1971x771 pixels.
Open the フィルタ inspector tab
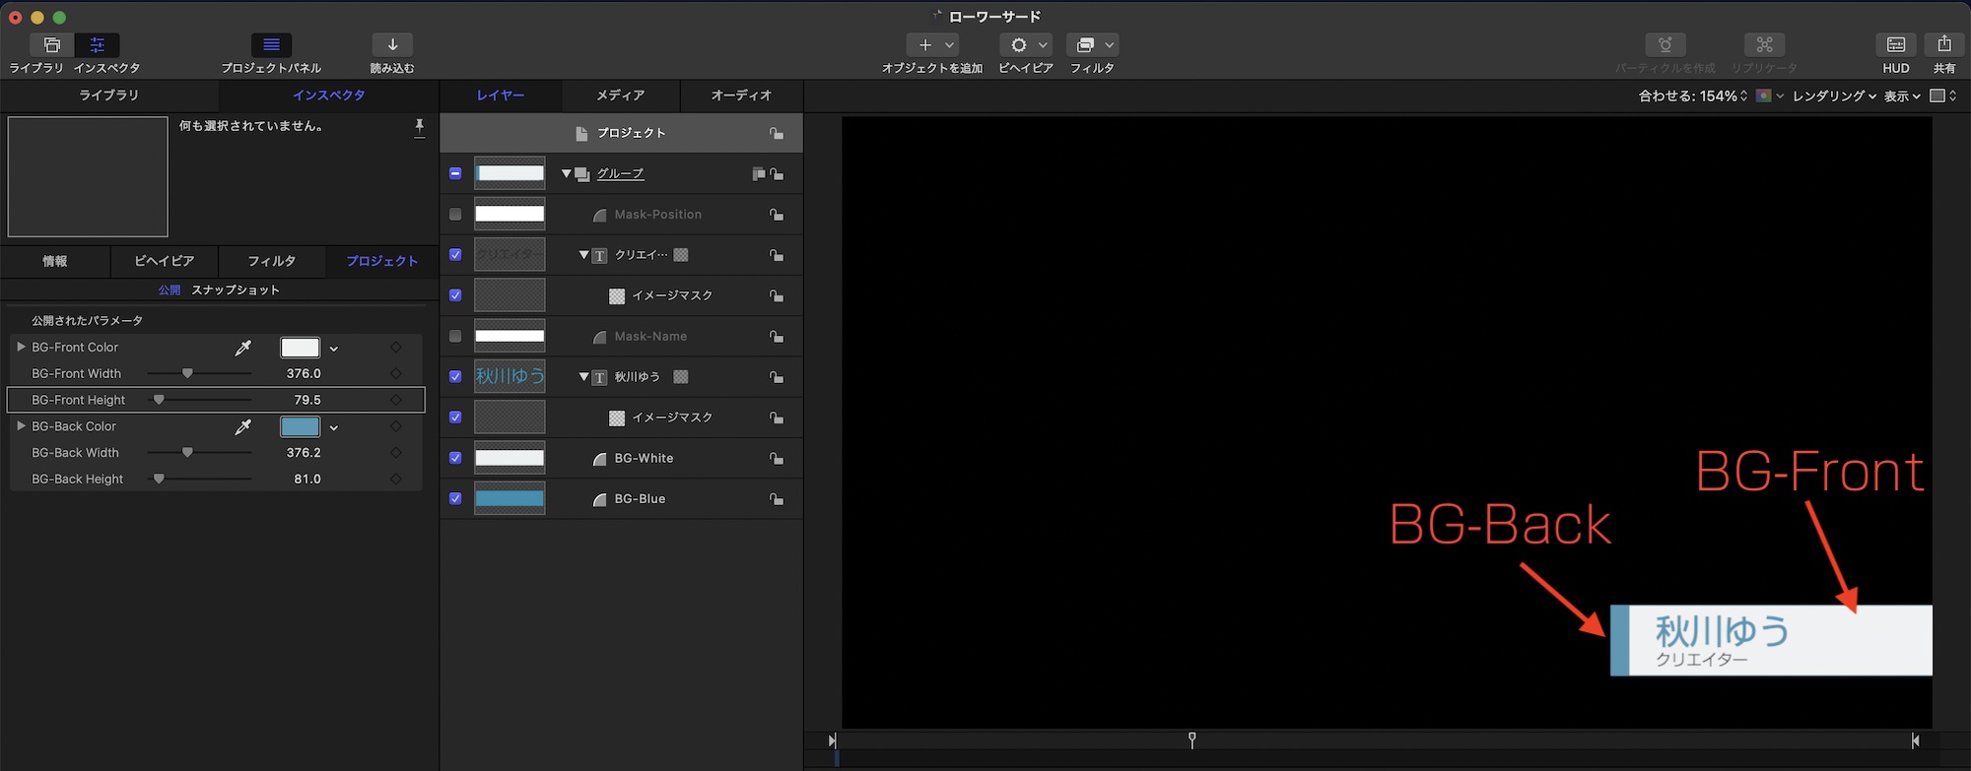click(272, 261)
